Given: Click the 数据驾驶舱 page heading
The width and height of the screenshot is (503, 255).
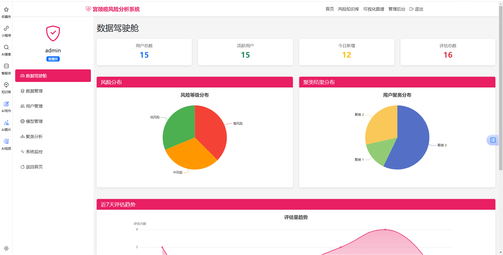Looking at the screenshot, I should (118, 28).
